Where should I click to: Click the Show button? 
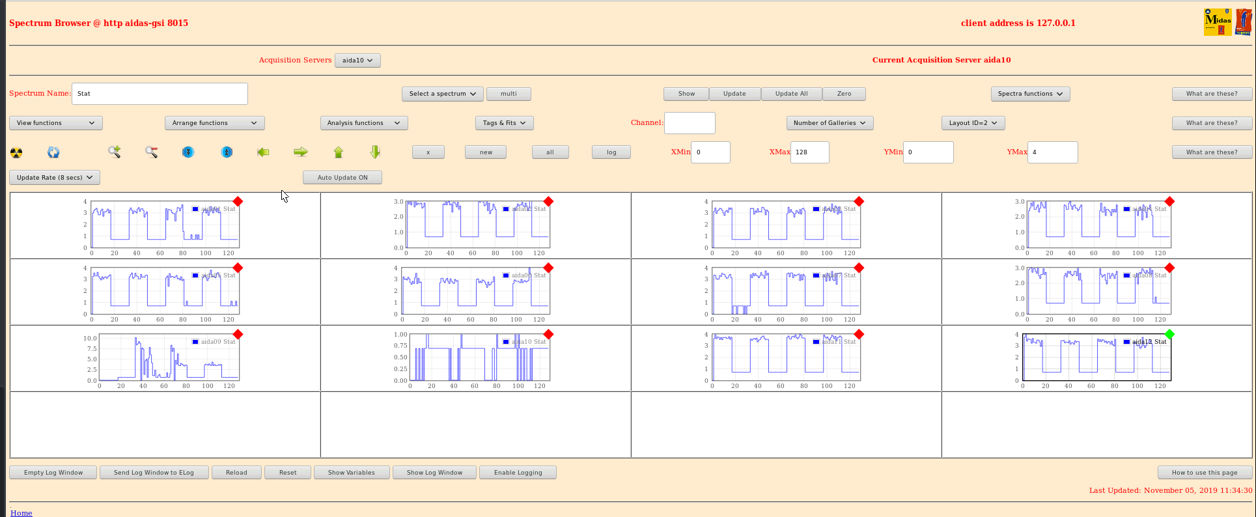[686, 94]
